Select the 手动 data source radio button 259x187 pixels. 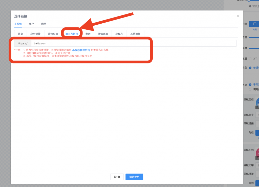click(x=250, y=84)
